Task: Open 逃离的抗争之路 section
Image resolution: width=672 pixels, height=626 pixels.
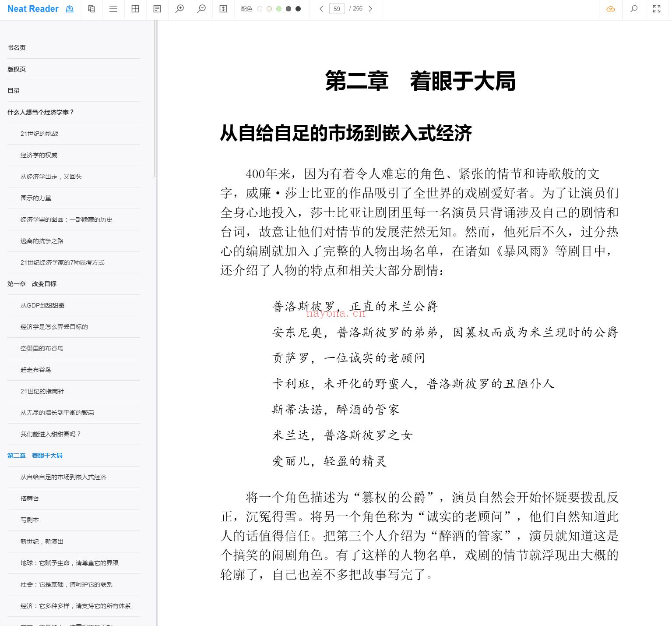Action: [x=42, y=241]
